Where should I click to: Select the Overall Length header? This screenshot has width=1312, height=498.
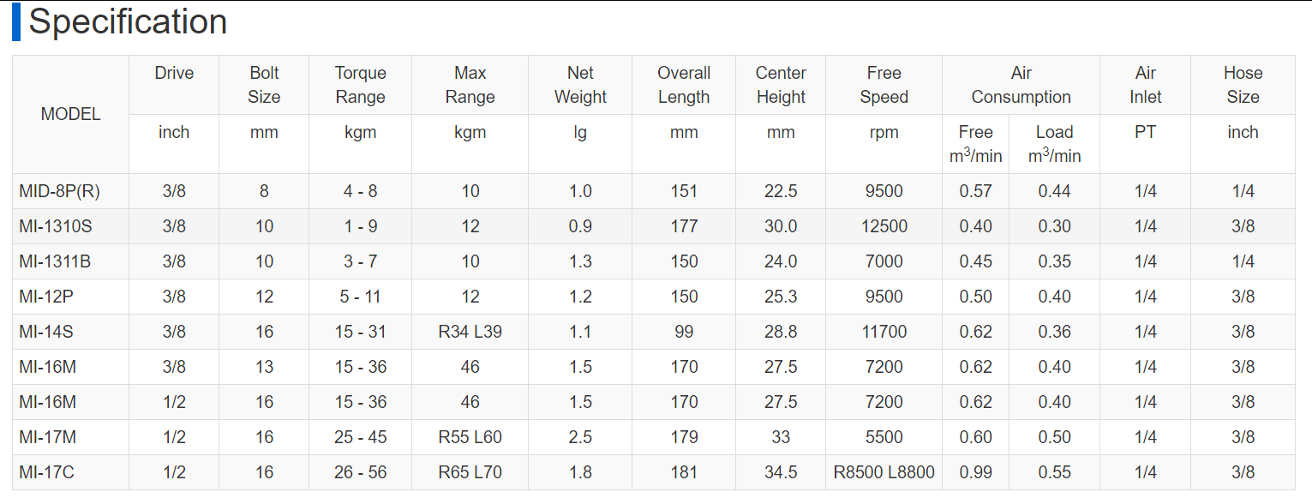(x=684, y=85)
